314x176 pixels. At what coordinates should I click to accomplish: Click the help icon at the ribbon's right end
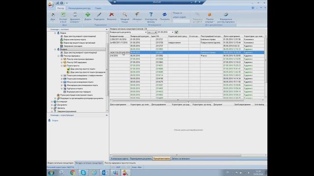pos(253,8)
